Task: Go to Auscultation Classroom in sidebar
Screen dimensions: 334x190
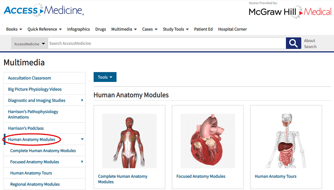Action: tap(30, 78)
